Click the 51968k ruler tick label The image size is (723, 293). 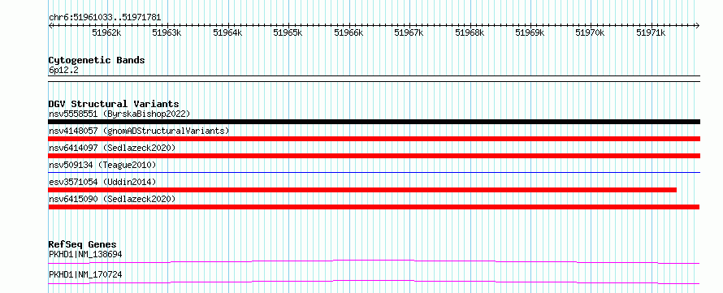(x=470, y=32)
